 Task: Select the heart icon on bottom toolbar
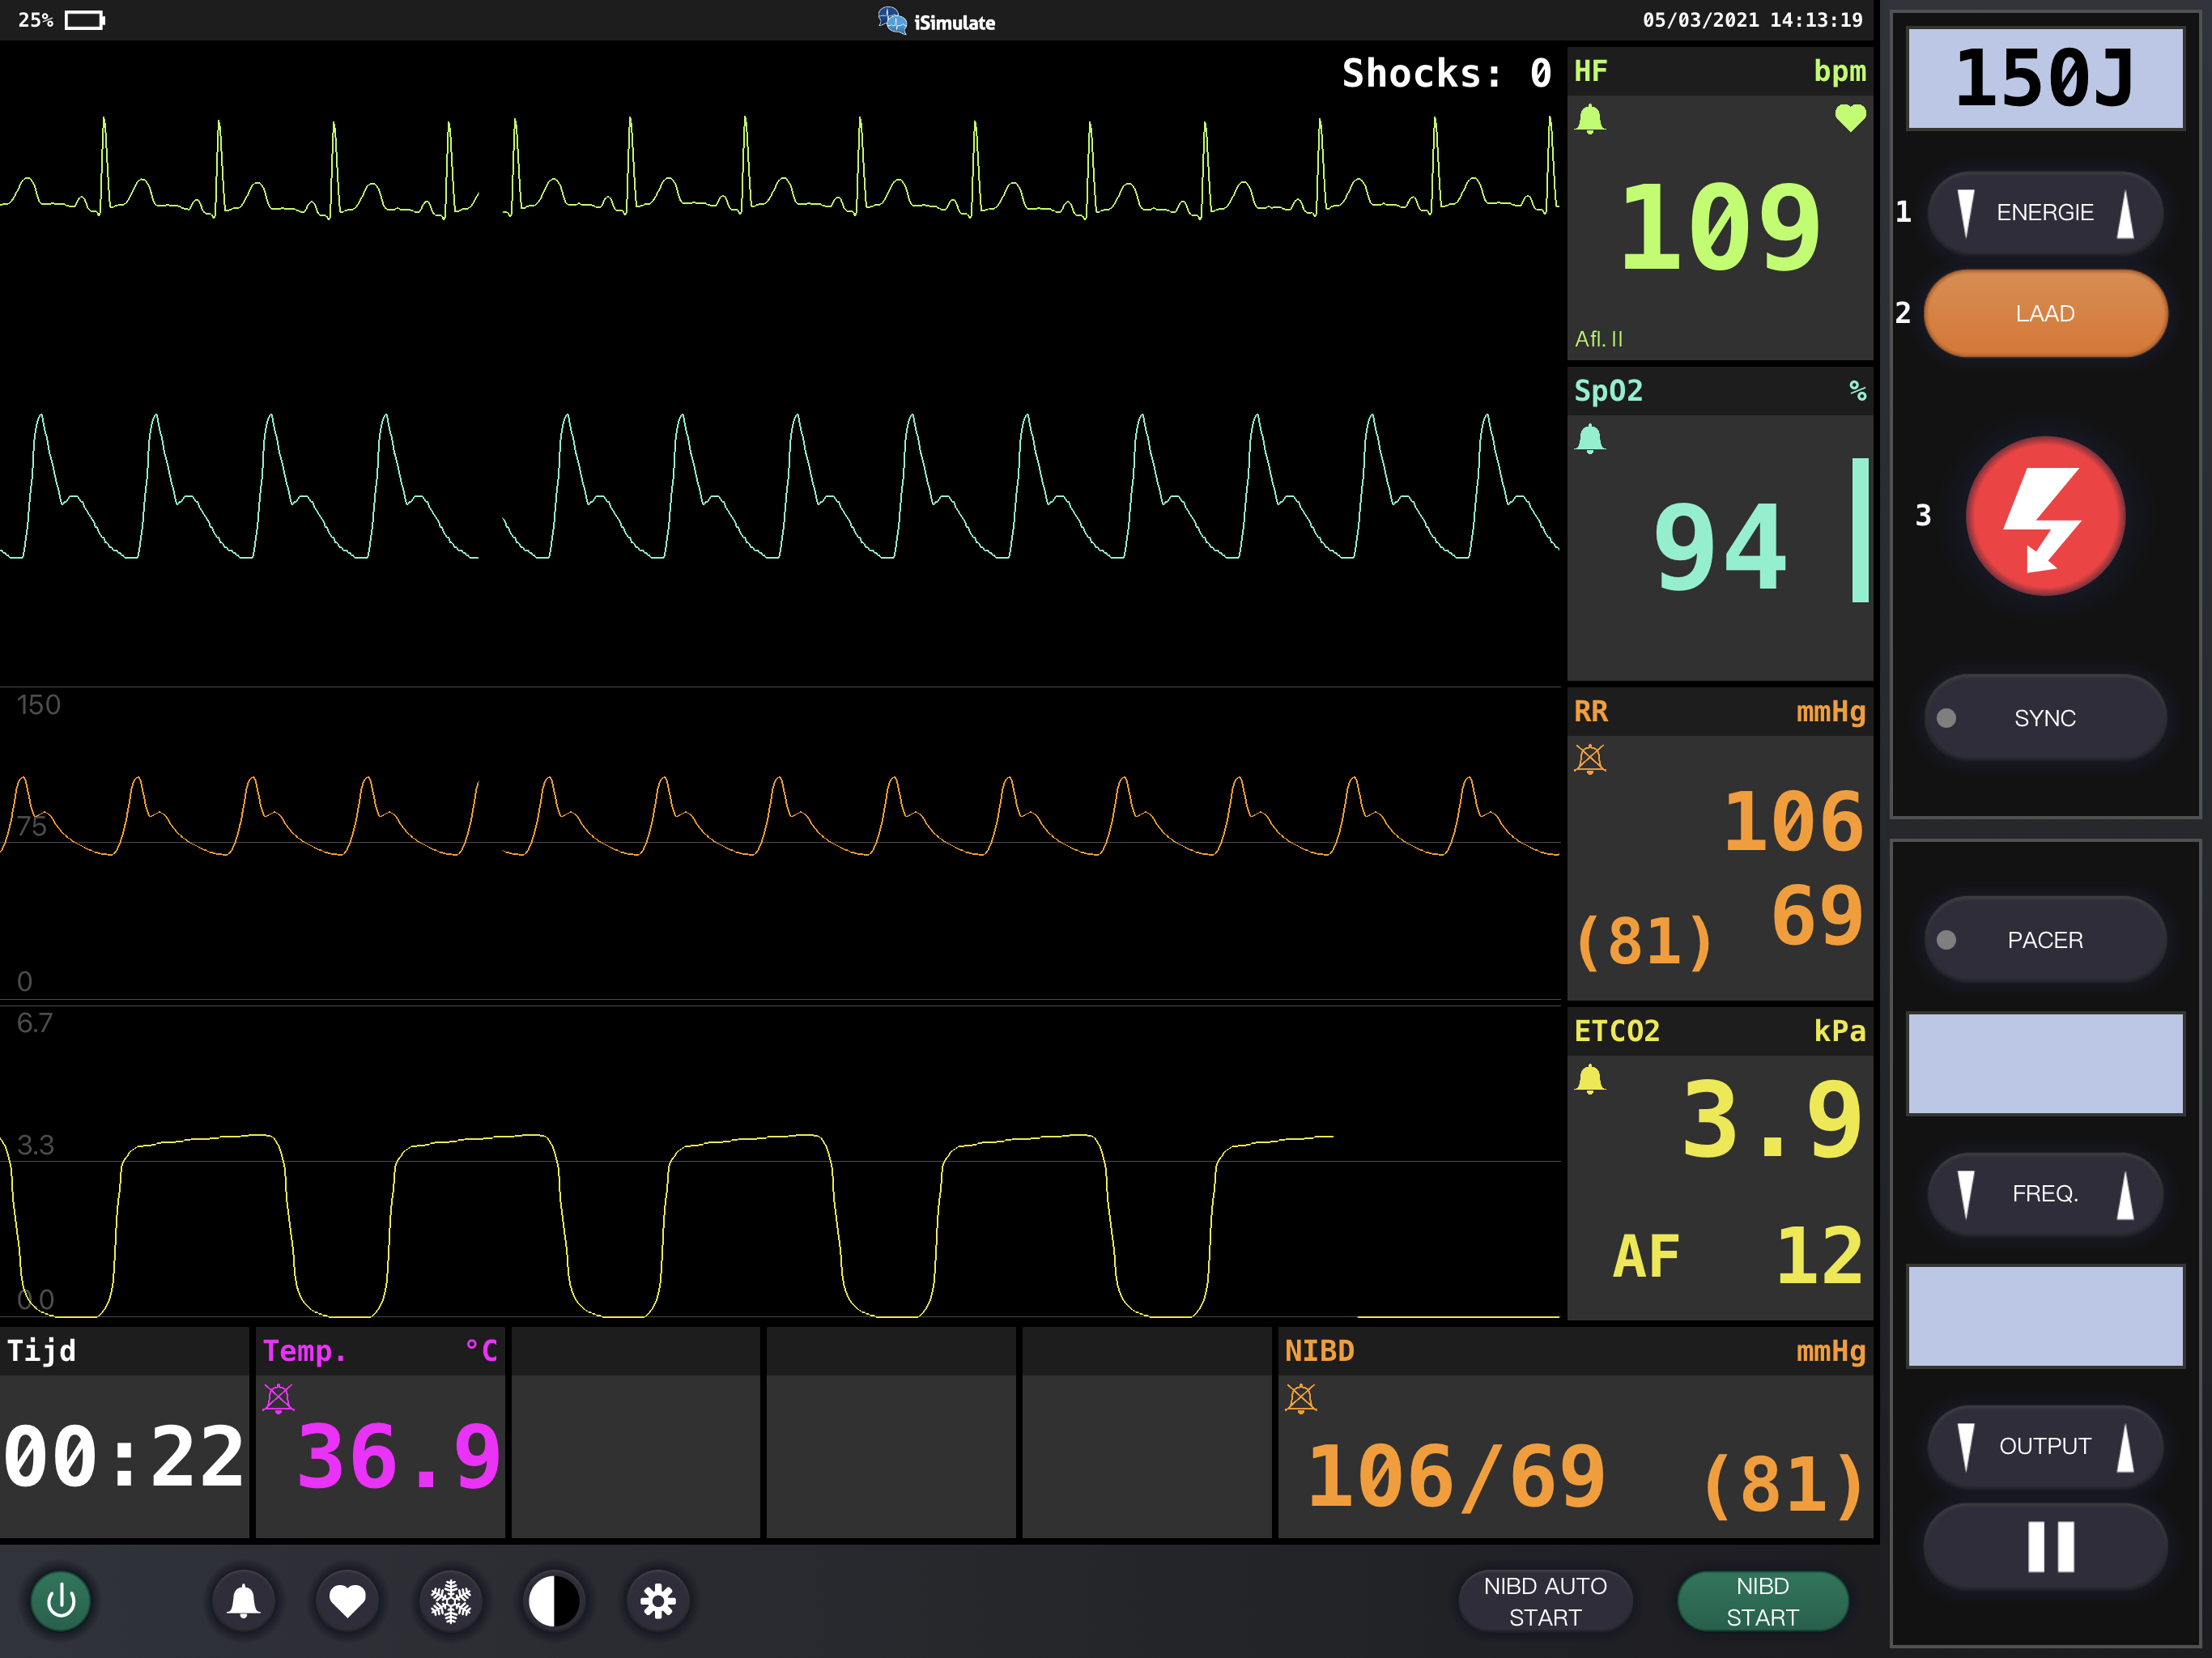click(347, 1601)
